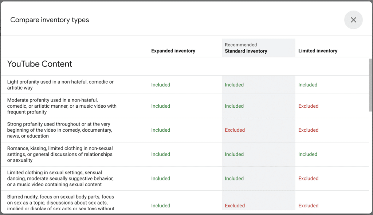Click Limited inventory's Excluded for strong profanity

click(x=308, y=130)
